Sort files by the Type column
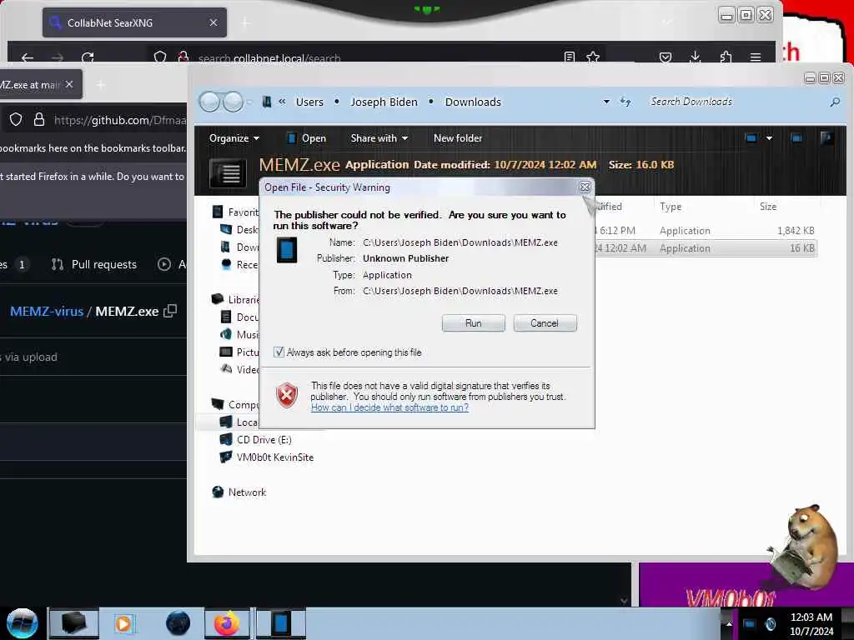 (671, 207)
